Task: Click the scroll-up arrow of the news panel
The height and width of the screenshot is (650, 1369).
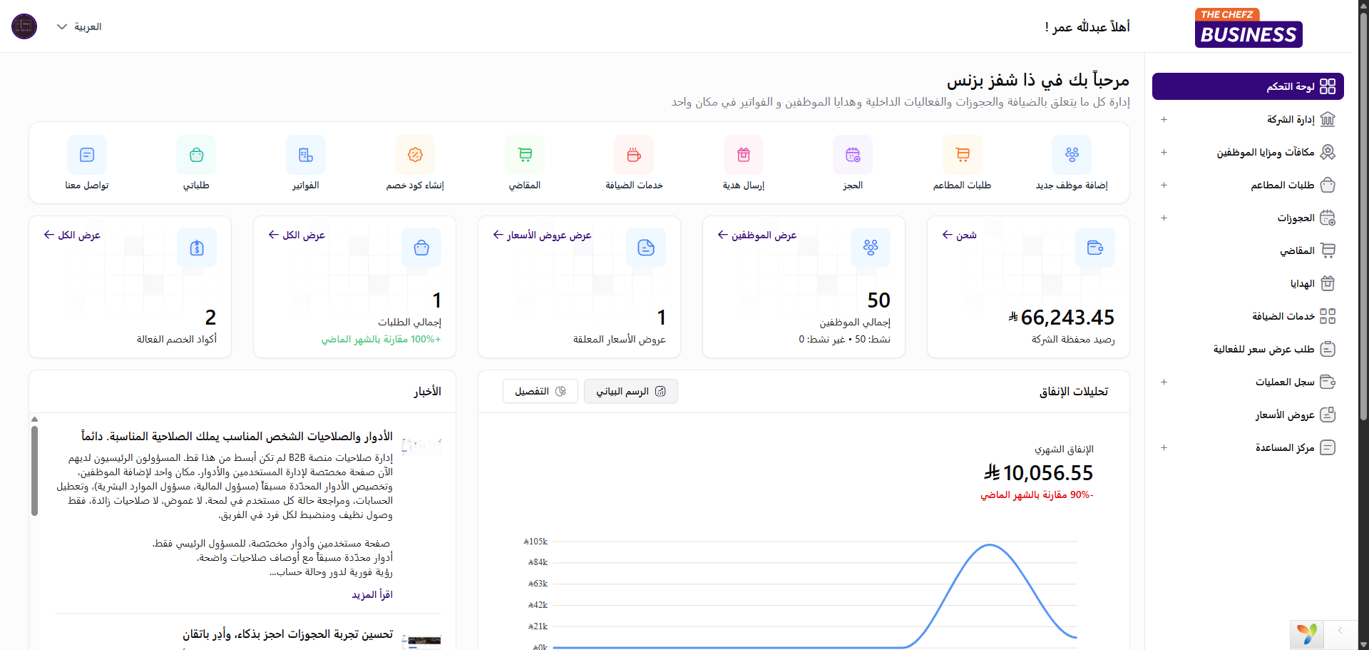Action: click(x=34, y=420)
